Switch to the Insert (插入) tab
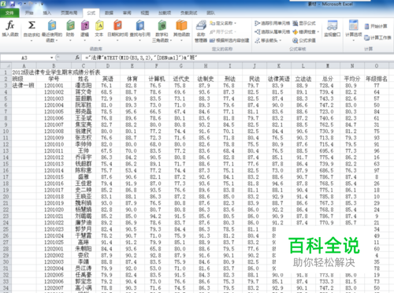Screen dimensions: 394x293 click(47, 13)
